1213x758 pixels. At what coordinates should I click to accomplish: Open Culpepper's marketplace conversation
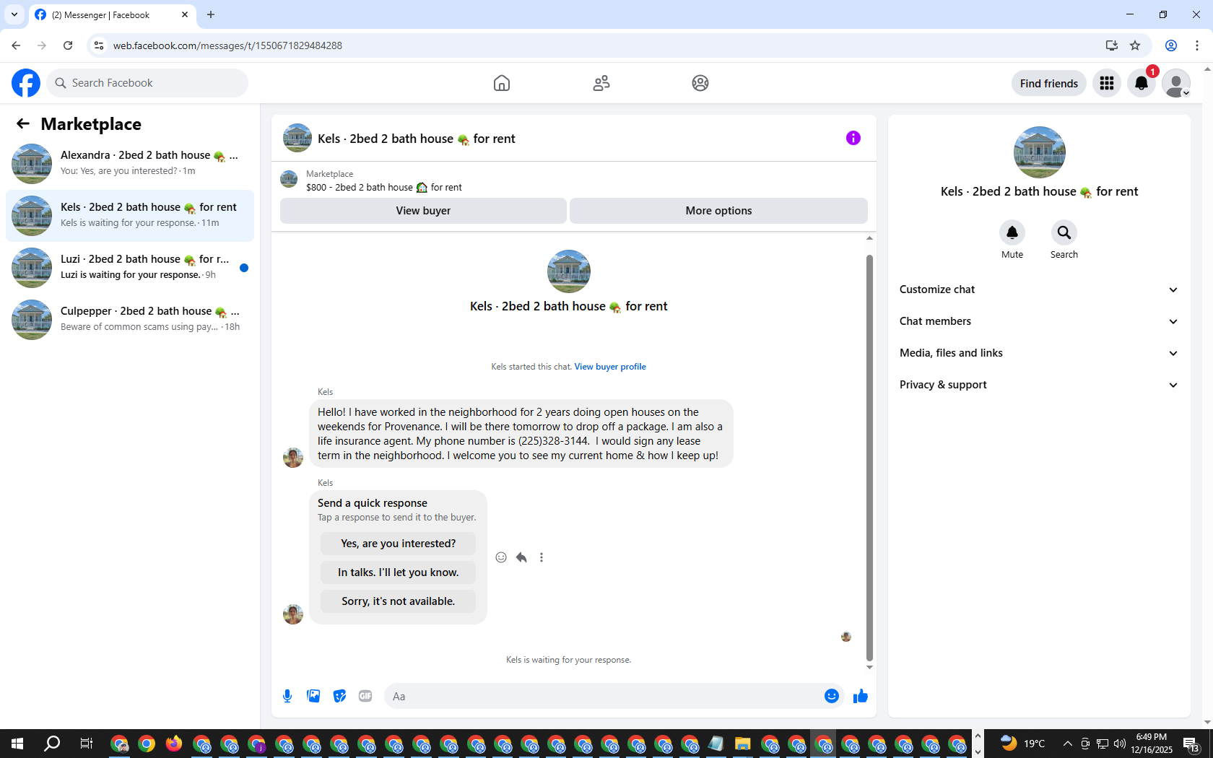(130, 320)
